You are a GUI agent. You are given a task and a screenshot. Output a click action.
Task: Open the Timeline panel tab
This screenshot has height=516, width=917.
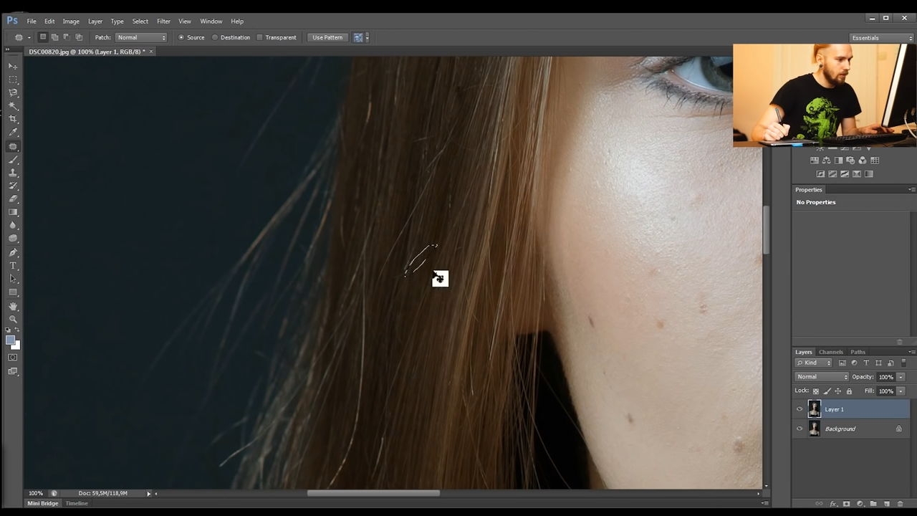[77, 503]
